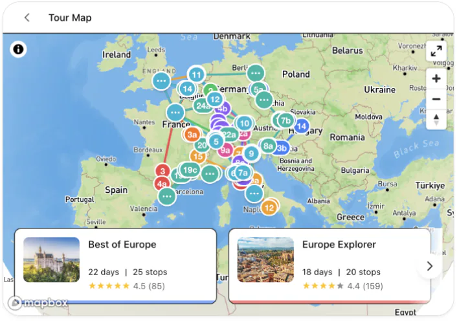Zoom in with the plus button

436,79
